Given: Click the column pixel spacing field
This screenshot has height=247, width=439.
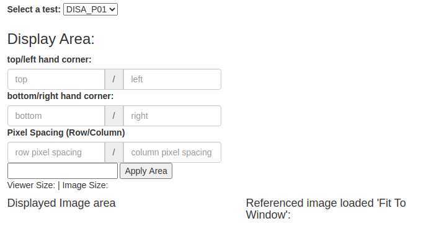Looking at the screenshot, I should click(172, 152).
